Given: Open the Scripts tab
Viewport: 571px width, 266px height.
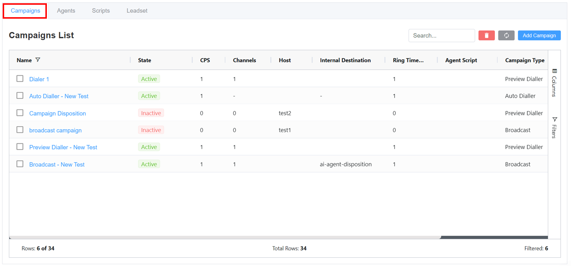Looking at the screenshot, I should coord(101,11).
